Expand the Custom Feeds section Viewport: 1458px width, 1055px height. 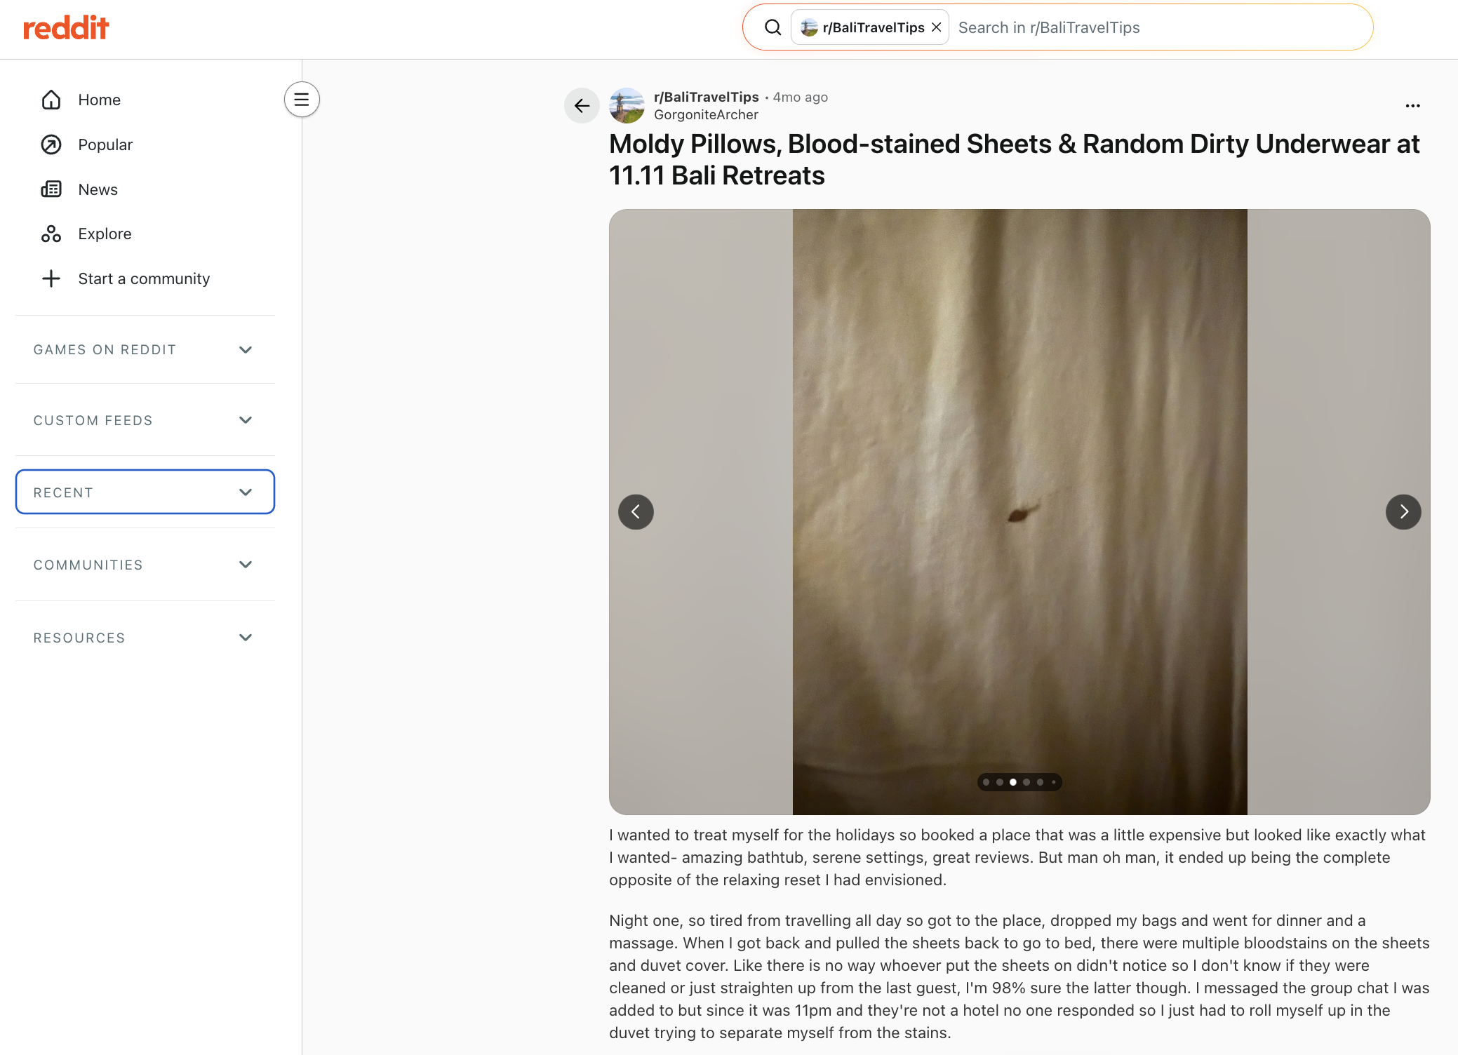point(145,420)
